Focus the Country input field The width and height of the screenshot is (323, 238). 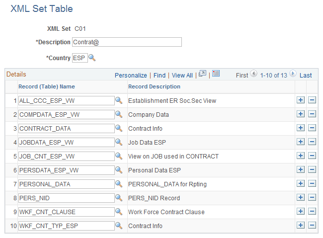[80, 58]
